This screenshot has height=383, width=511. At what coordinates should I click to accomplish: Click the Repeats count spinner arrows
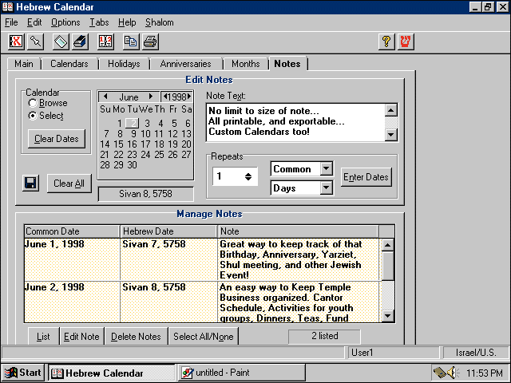pos(248,176)
